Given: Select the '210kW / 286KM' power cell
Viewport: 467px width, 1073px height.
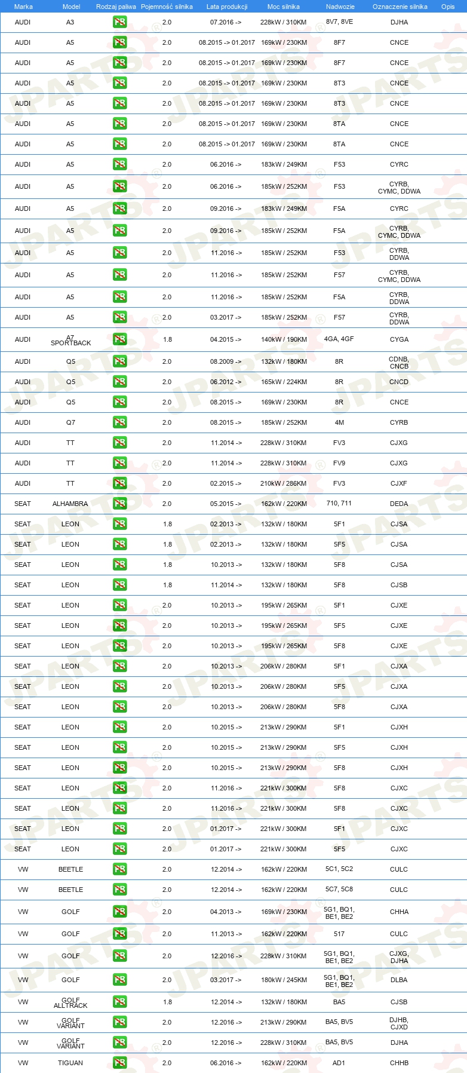Looking at the screenshot, I should click(284, 483).
